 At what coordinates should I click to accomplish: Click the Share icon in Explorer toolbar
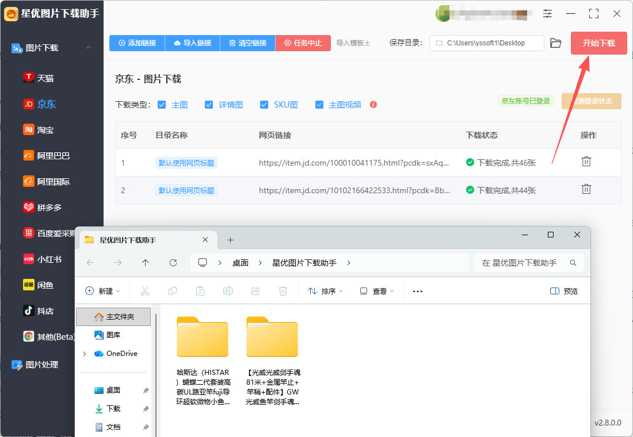tap(256, 291)
